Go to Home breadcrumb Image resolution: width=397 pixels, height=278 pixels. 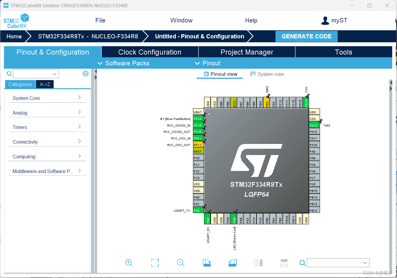coord(14,36)
